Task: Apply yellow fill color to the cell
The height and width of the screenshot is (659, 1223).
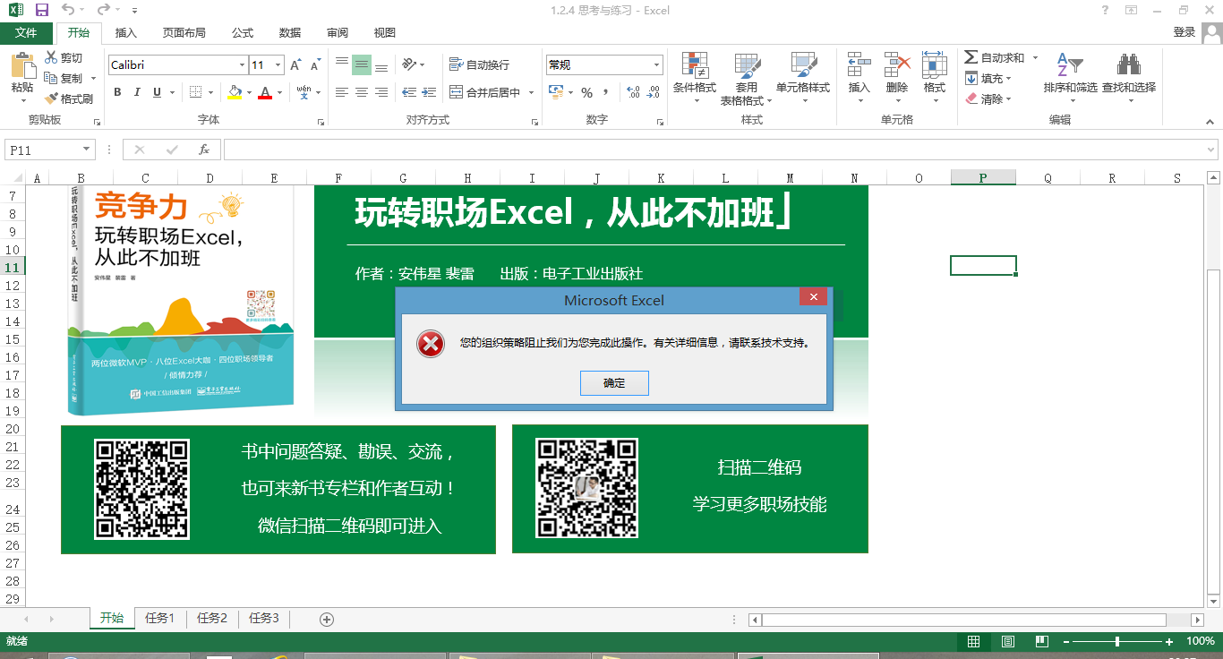Action: pyautogui.click(x=235, y=92)
